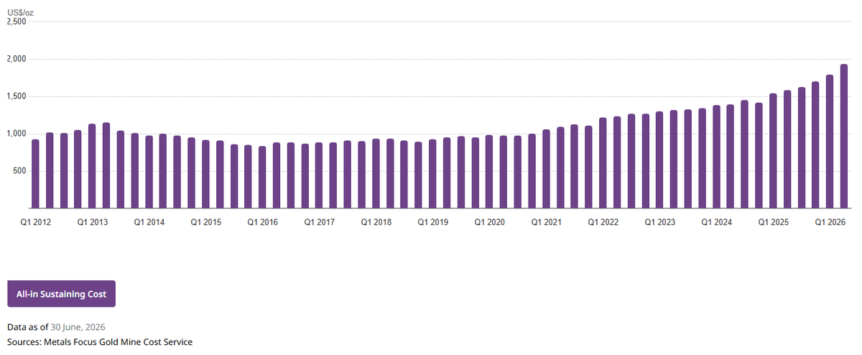Click the Q1 2017 axis label
862x355 pixels.
tap(319, 223)
